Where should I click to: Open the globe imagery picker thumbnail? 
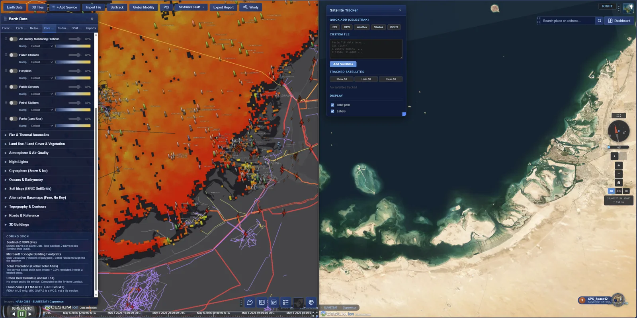(628, 8)
